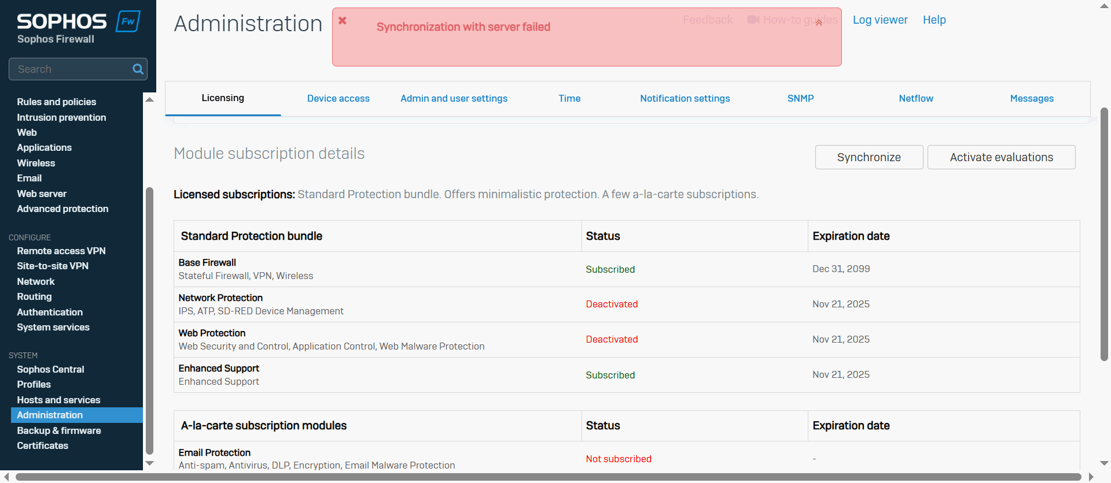Image resolution: width=1111 pixels, height=483 pixels.
Task: Open the SNMP tab
Action: [x=800, y=99]
